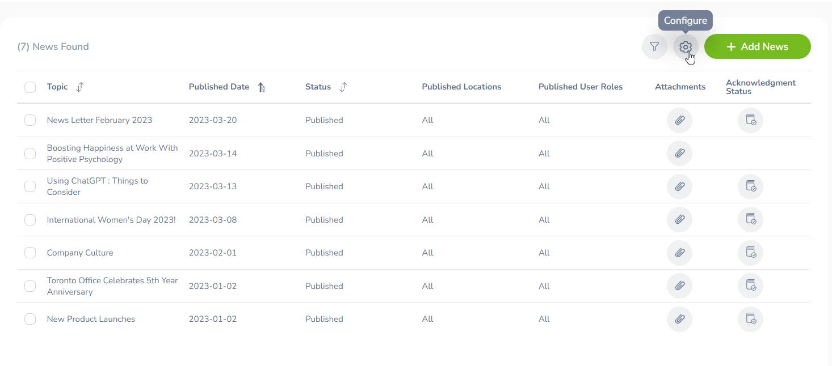Open attachment for News Letter February 2023
The image size is (832, 366).
coord(679,120)
